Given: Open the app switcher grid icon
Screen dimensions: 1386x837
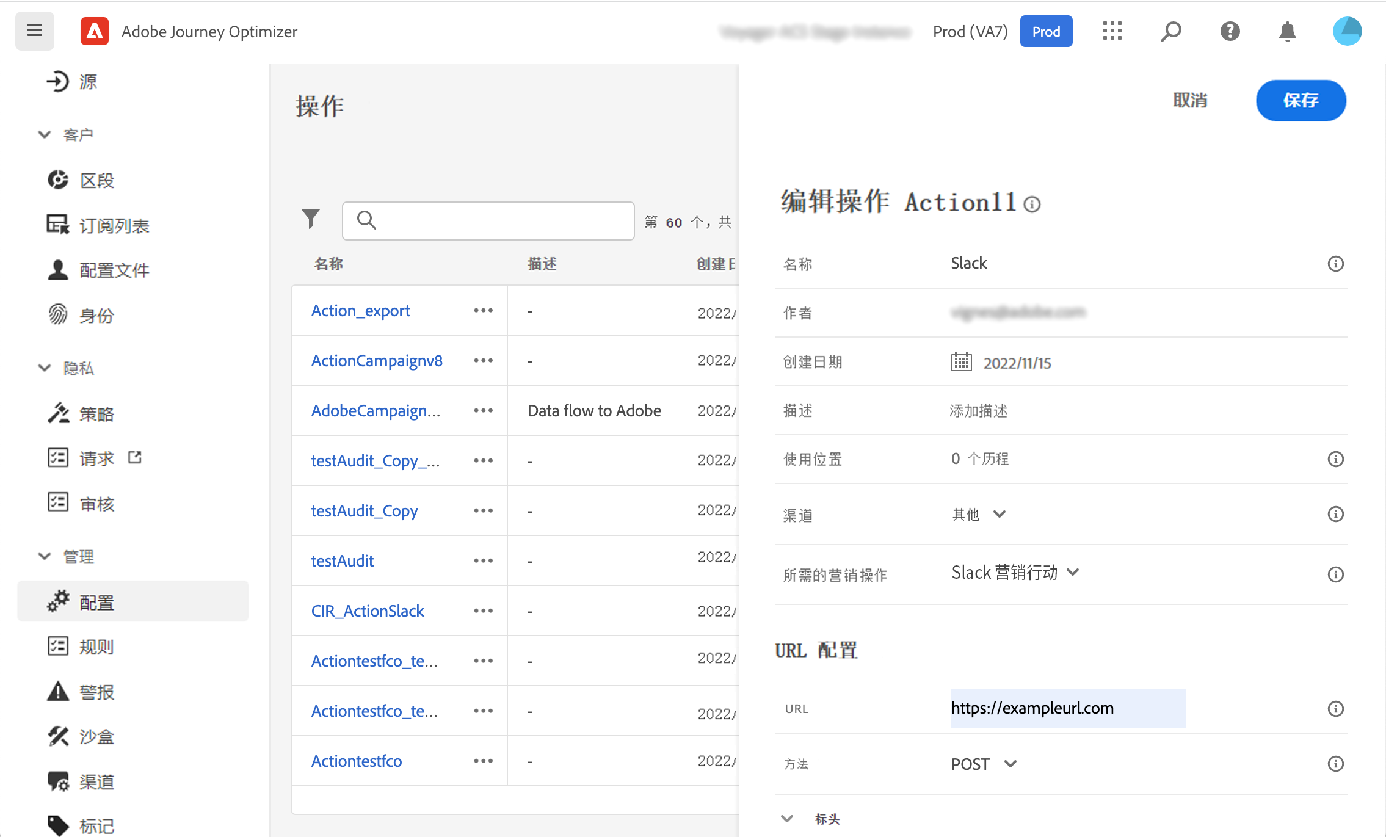Looking at the screenshot, I should [x=1112, y=31].
